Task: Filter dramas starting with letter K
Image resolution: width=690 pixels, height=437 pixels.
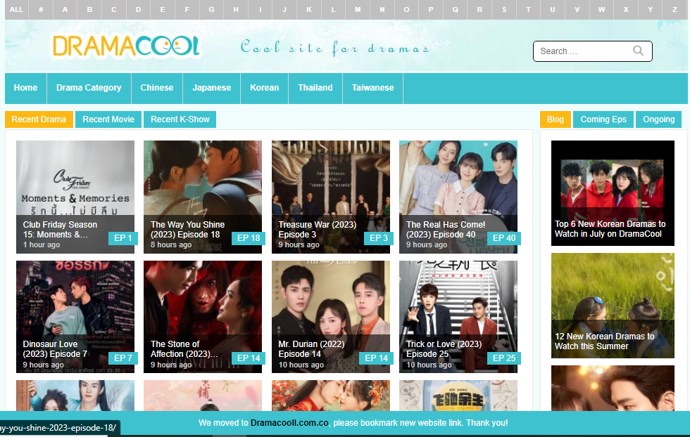Action: (x=308, y=10)
